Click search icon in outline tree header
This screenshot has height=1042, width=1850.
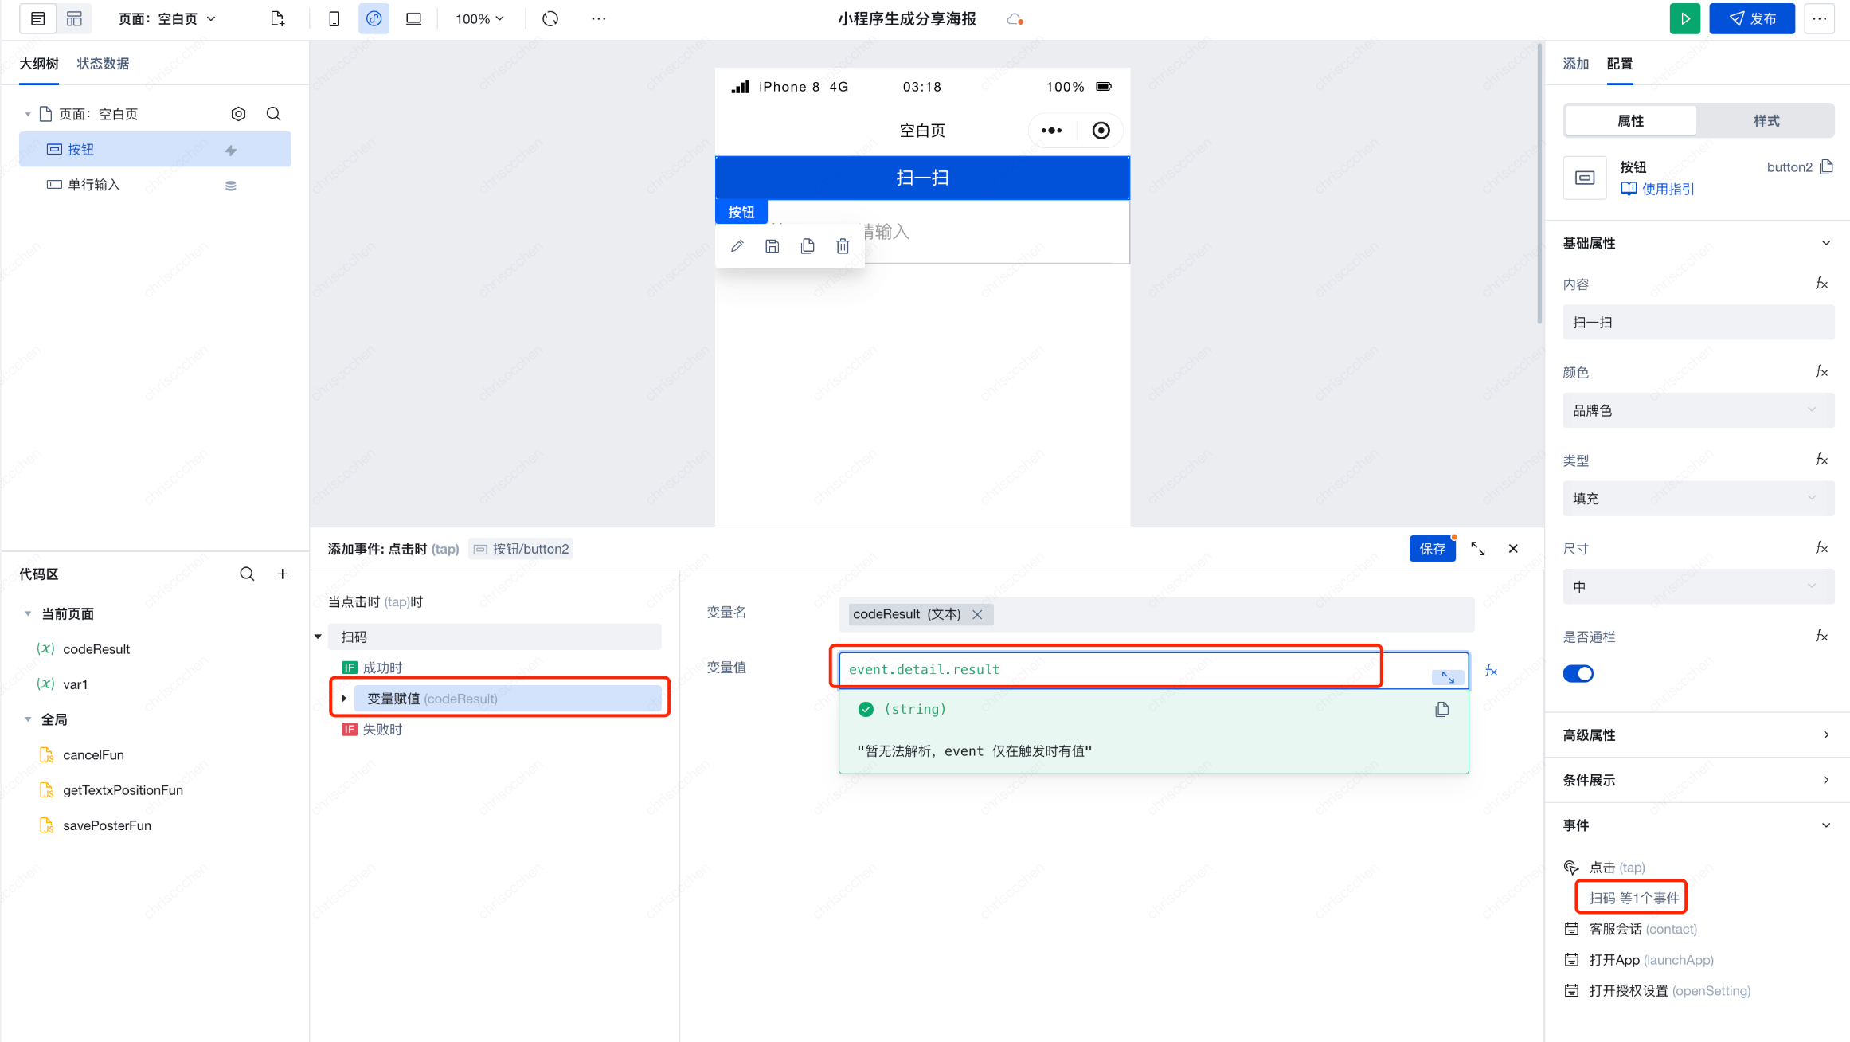tap(273, 114)
